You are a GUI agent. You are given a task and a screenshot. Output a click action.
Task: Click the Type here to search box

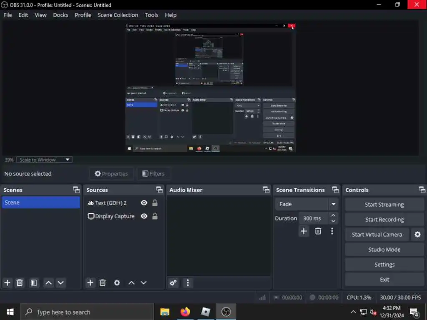tap(87, 312)
